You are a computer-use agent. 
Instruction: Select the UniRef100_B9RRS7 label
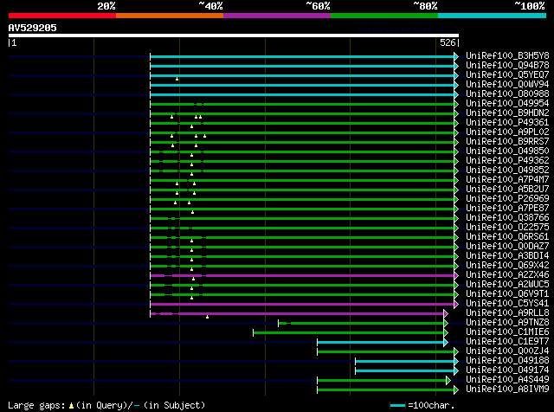(x=507, y=142)
